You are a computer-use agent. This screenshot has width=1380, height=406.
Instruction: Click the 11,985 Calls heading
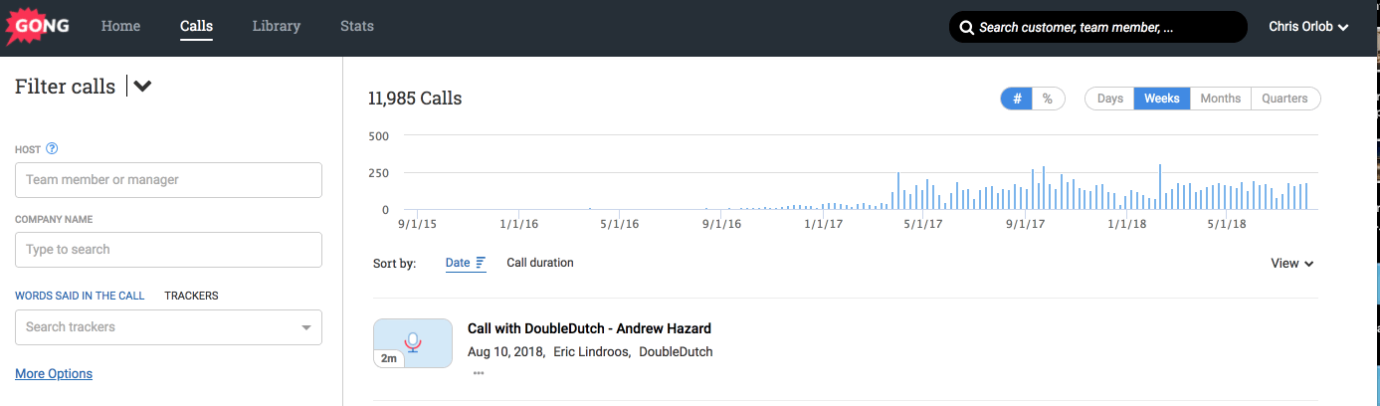[415, 99]
